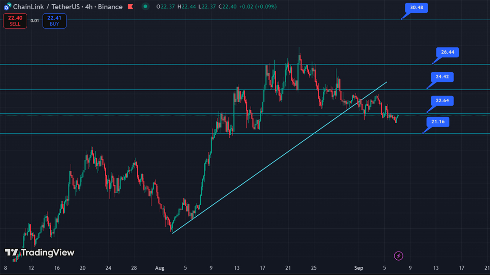The height and width of the screenshot is (275, 490).
Task: Select the 30.48 price label callout
Action: pos(416,8)
